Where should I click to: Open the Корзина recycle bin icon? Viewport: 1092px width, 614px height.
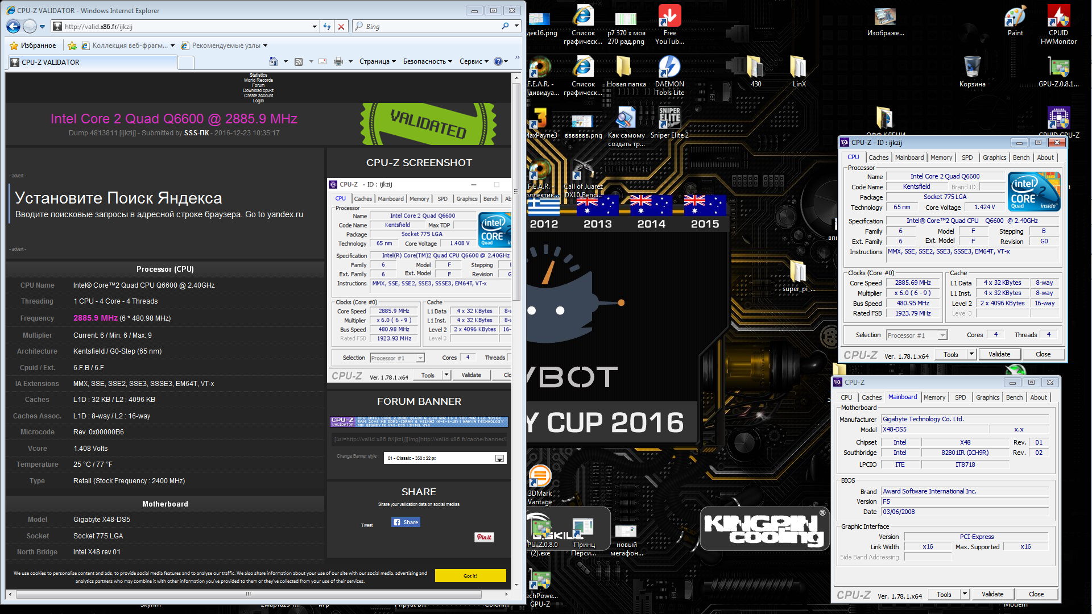tap(972, 72)
